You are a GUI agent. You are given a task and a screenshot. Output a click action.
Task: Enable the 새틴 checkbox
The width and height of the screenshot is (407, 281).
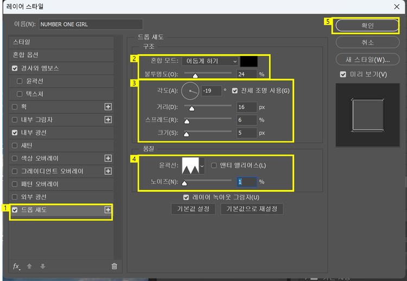click(15, 146)
